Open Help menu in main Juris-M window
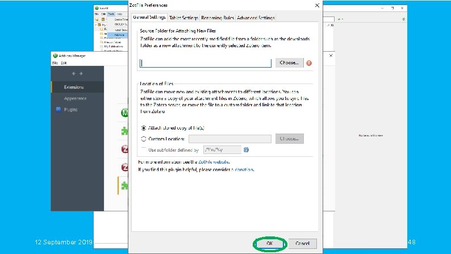 (x=120, y=14)
